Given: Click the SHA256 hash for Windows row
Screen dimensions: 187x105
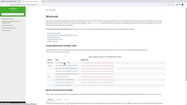Looking at the screenshot, I should 97,63.
